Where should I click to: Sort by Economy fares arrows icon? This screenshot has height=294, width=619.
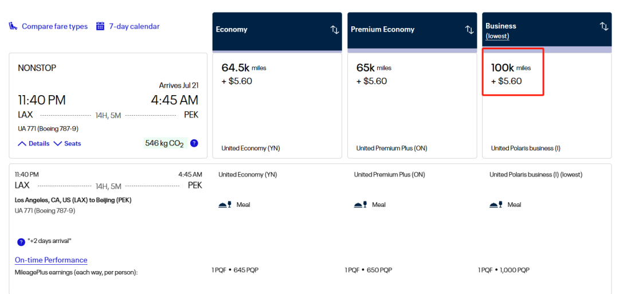pyautogui.click(x=335, y=30)
